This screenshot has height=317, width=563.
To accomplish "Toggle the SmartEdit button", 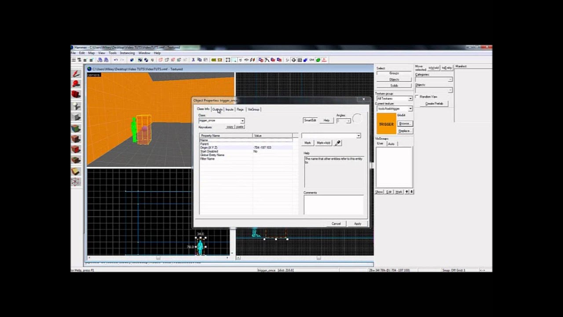I will click(x=310, y=120).
